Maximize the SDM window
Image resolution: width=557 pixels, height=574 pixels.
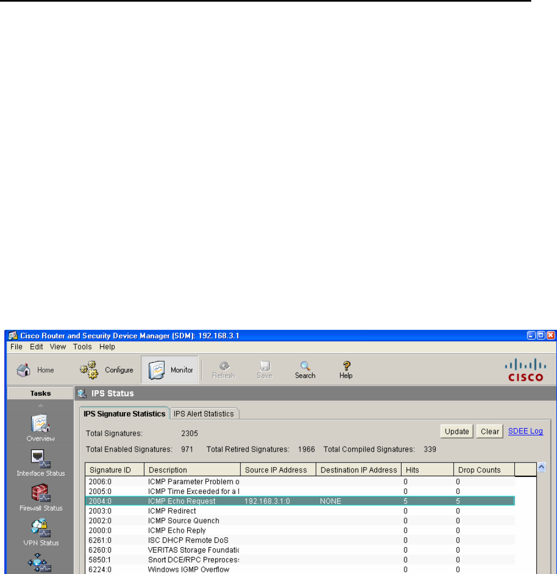[541, 335]
